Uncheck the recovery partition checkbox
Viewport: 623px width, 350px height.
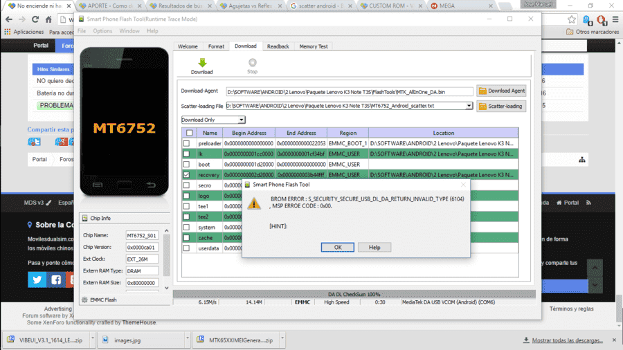[186, 174]
